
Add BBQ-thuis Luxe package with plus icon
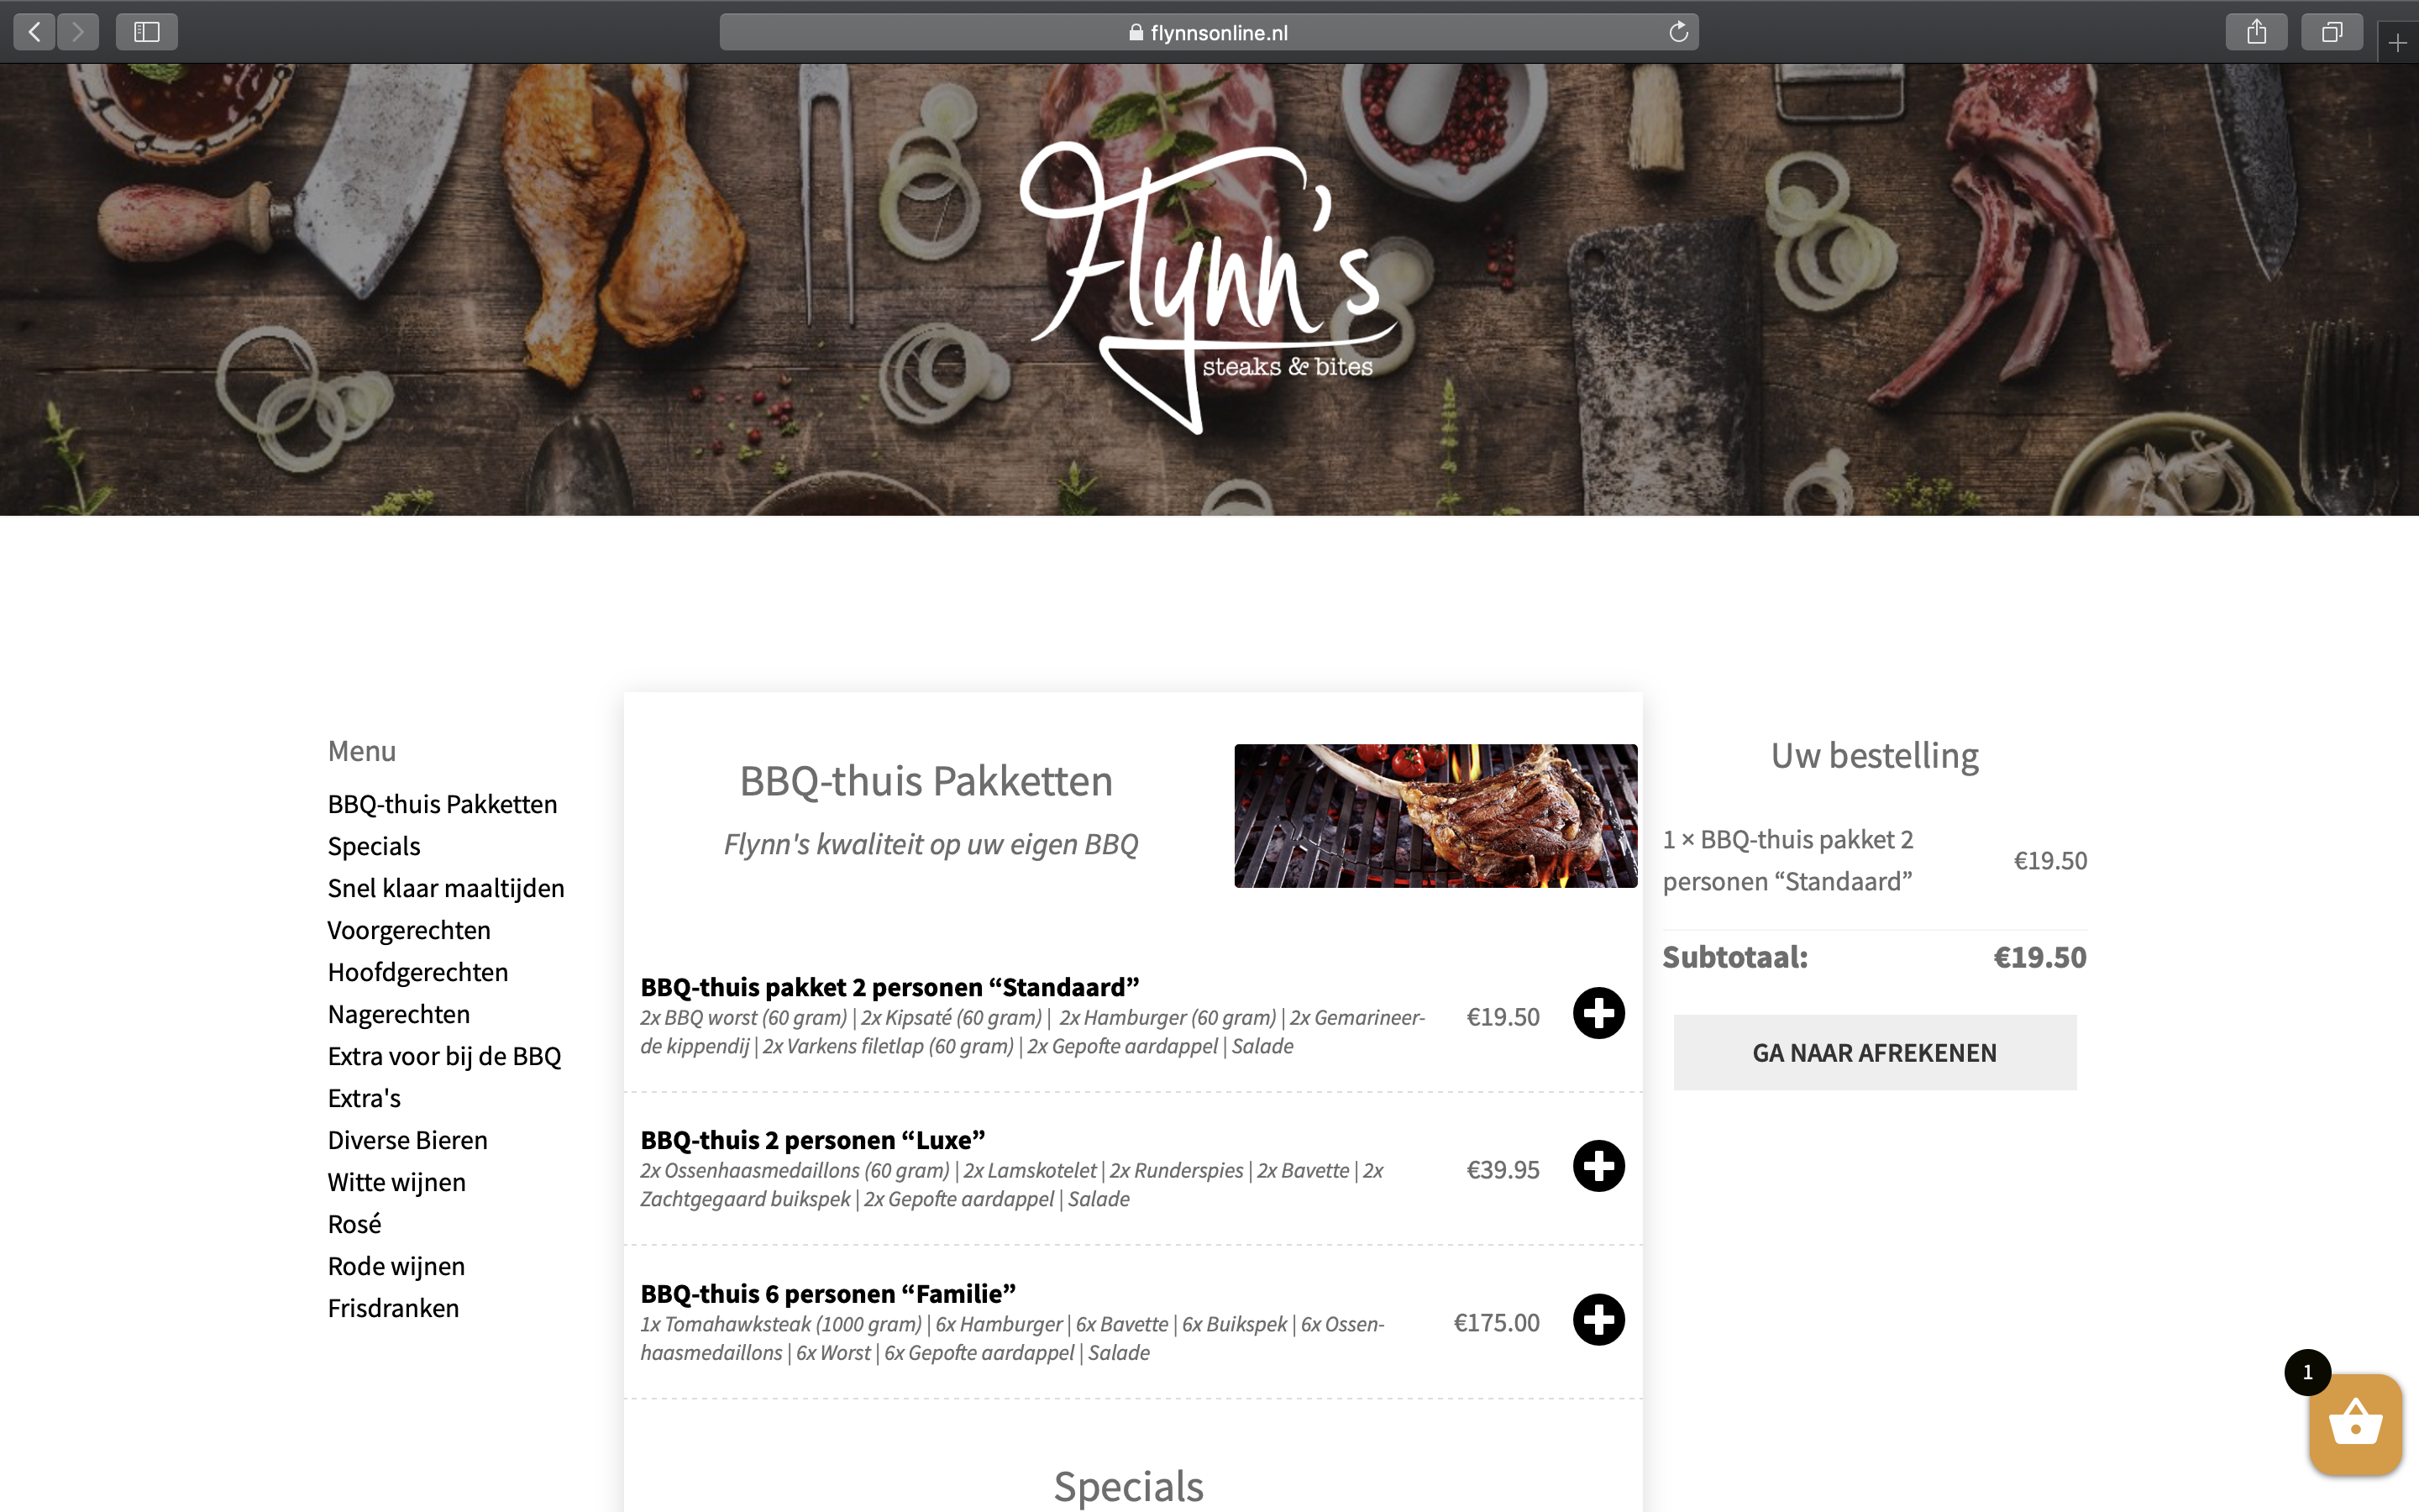[x=1598, y=1166]
